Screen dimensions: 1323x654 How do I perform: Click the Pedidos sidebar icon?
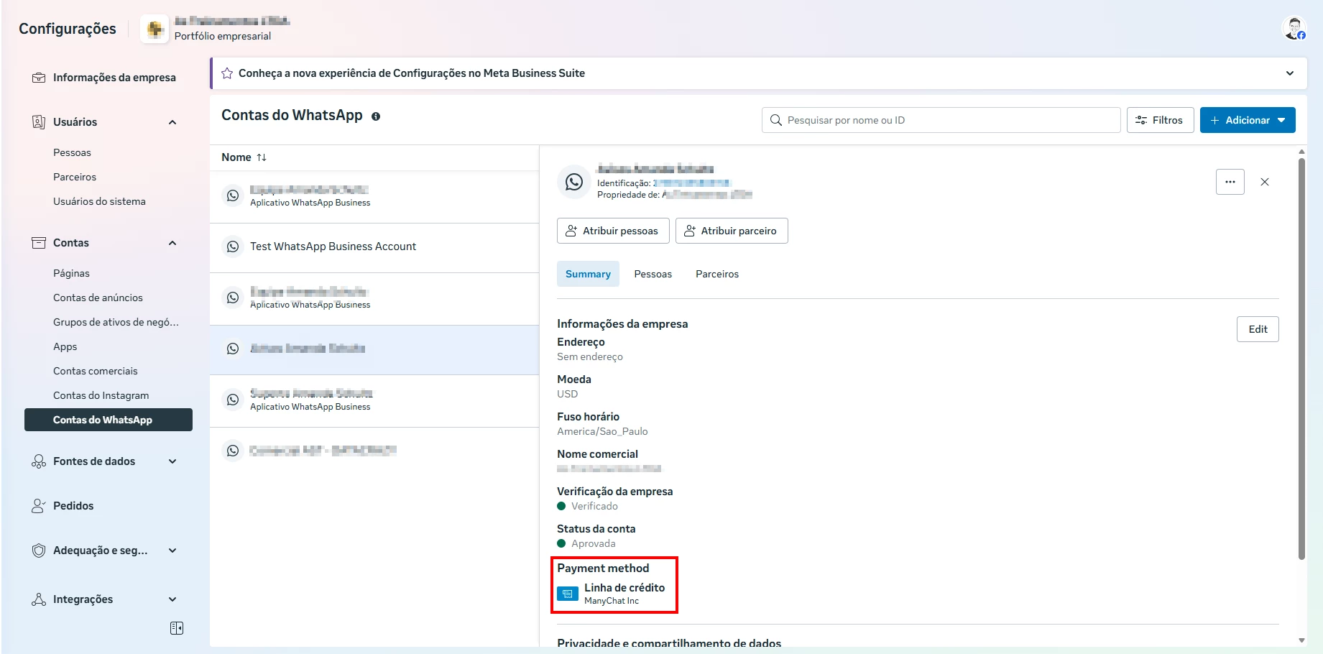coord(39,506)
